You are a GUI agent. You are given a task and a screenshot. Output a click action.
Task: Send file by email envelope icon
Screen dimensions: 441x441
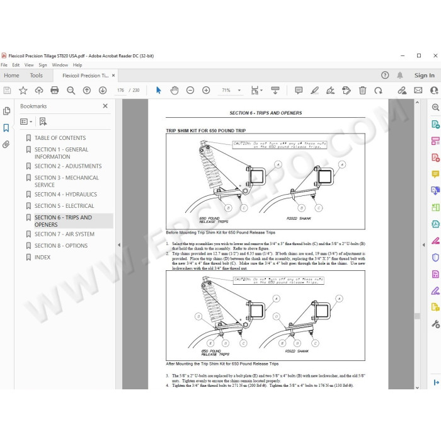coord(418,90)
